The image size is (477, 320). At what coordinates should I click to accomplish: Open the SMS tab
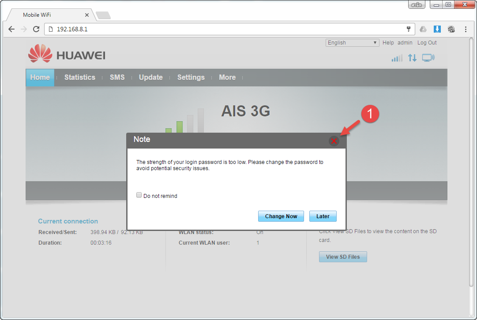pos(117,77)
